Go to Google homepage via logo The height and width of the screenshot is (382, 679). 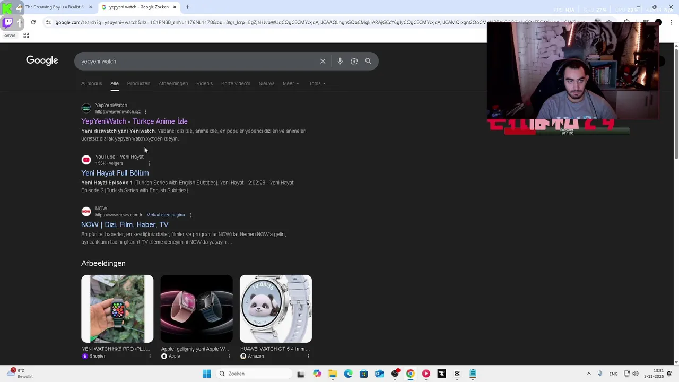(x=42, y=60)
